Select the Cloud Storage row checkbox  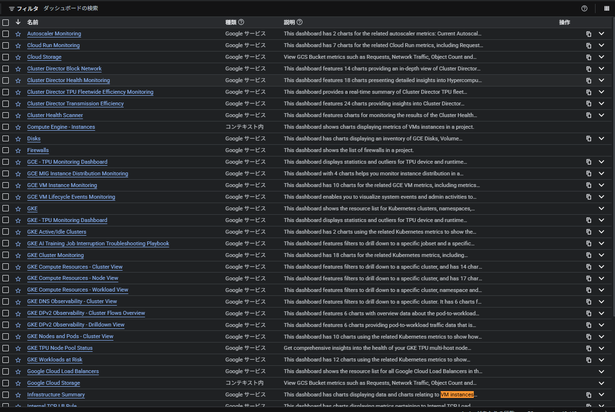pyautogui.click(x=5, y=57)
